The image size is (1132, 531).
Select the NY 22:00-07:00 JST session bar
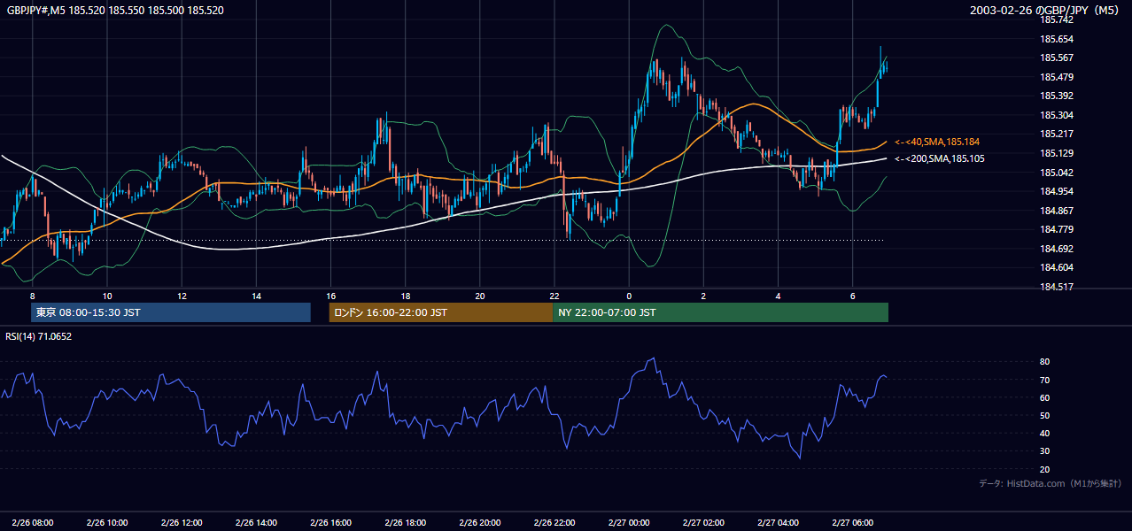pyautogui.click(x=720, y=312)
